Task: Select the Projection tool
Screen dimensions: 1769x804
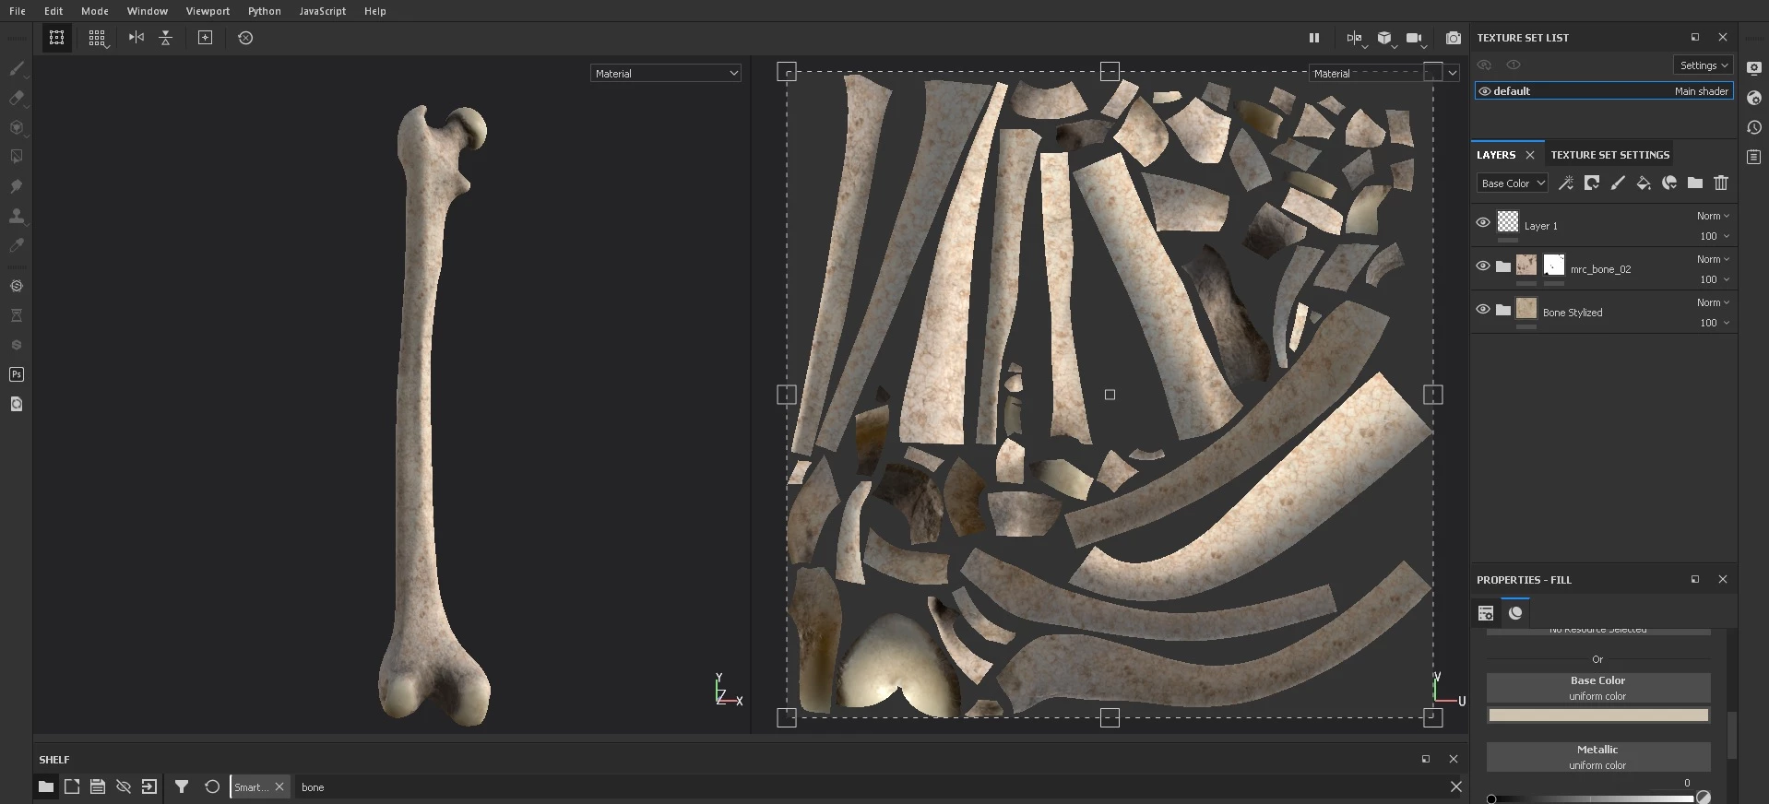Action: (x=16, y=127)
